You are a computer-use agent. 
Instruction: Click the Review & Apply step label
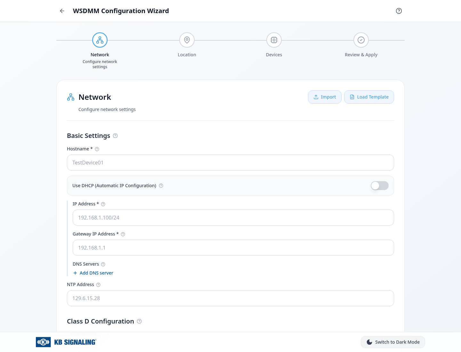(361, 55)
